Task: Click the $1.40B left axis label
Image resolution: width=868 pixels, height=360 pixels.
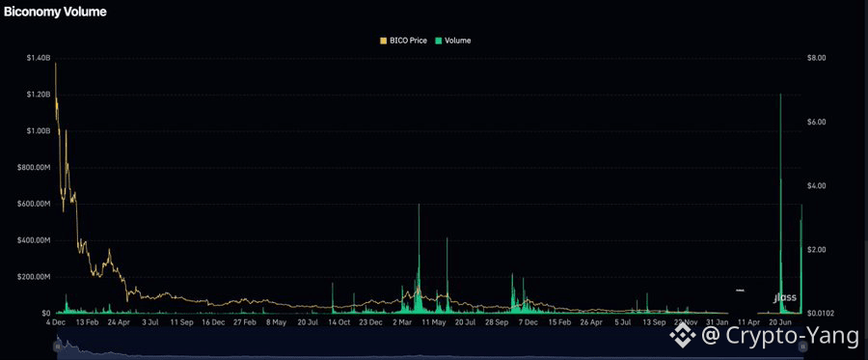Action: [39, 58]
